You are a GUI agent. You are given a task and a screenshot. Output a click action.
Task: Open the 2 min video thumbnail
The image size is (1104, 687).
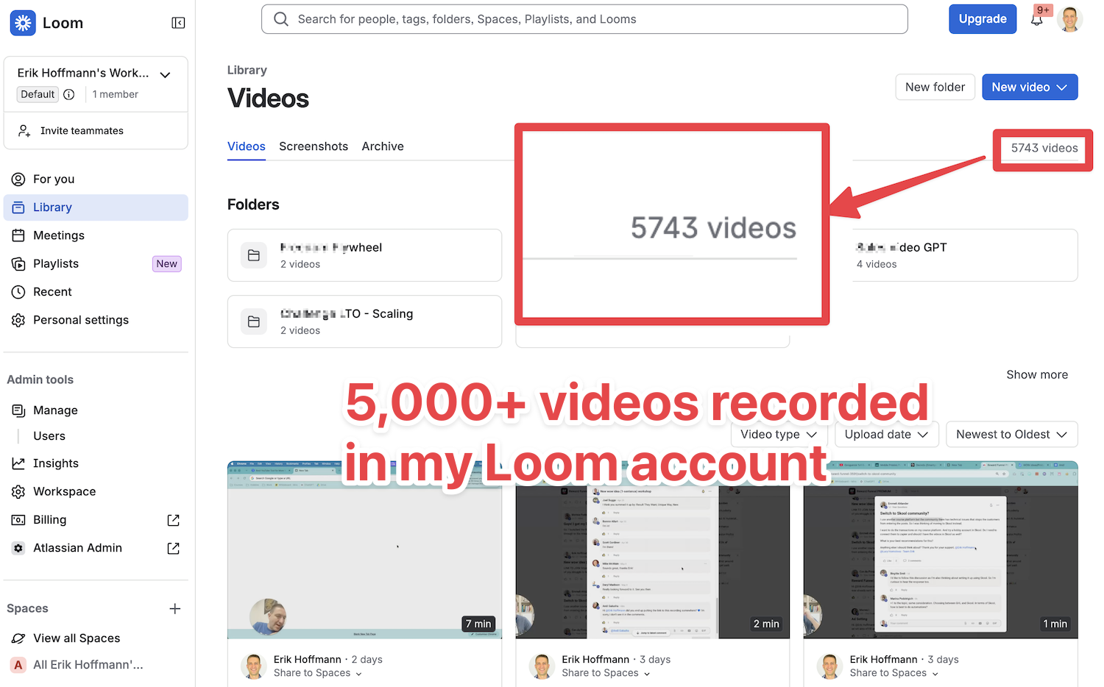click(652, 550)
